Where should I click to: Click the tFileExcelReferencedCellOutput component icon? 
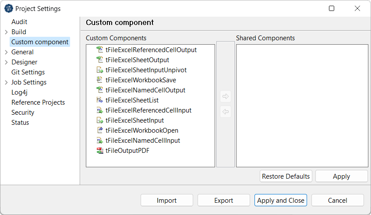[x=99, y=50]
